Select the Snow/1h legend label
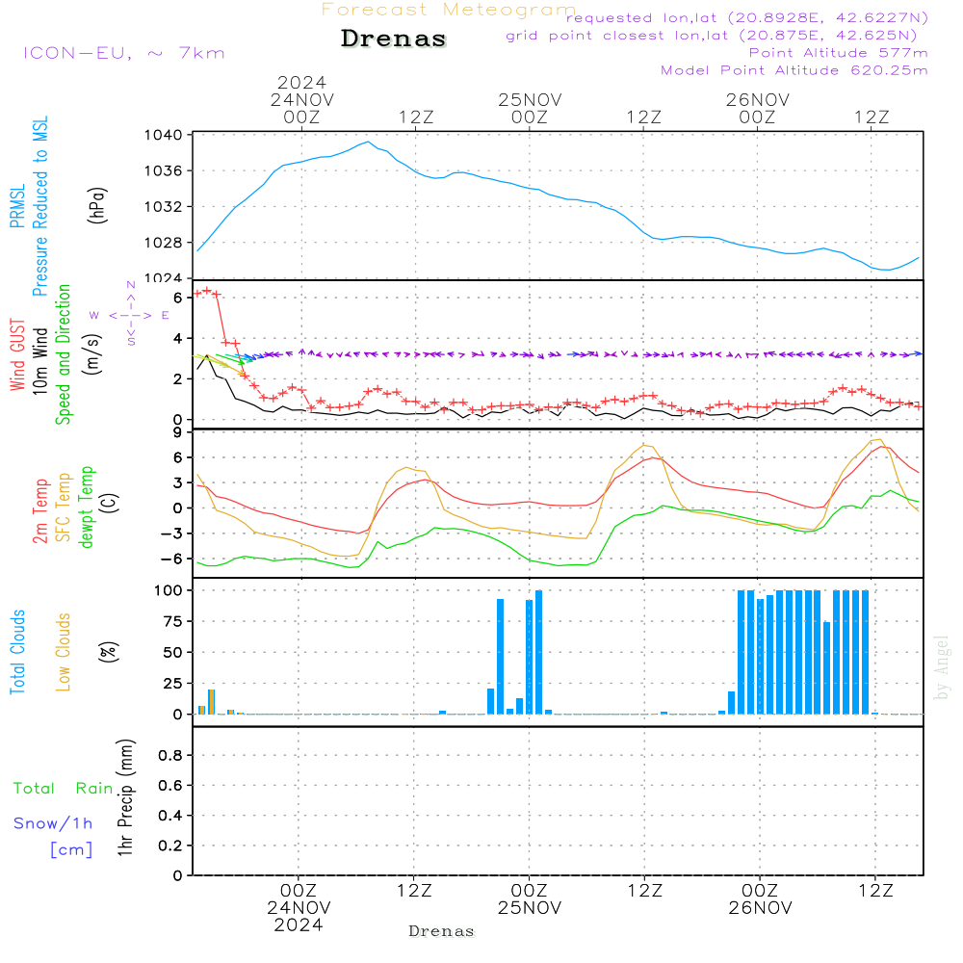 tap(54, 823)
